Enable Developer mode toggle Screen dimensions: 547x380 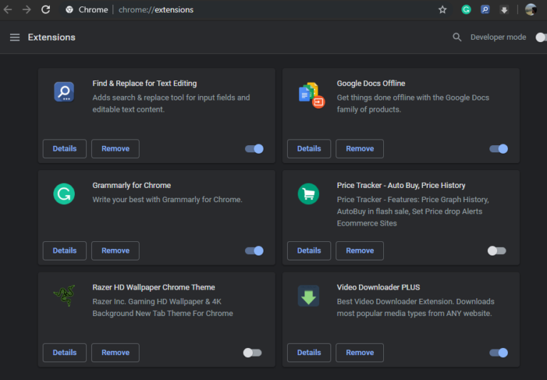point(541,37)
